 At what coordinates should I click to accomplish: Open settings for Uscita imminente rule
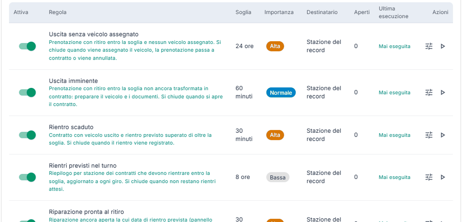429,92
